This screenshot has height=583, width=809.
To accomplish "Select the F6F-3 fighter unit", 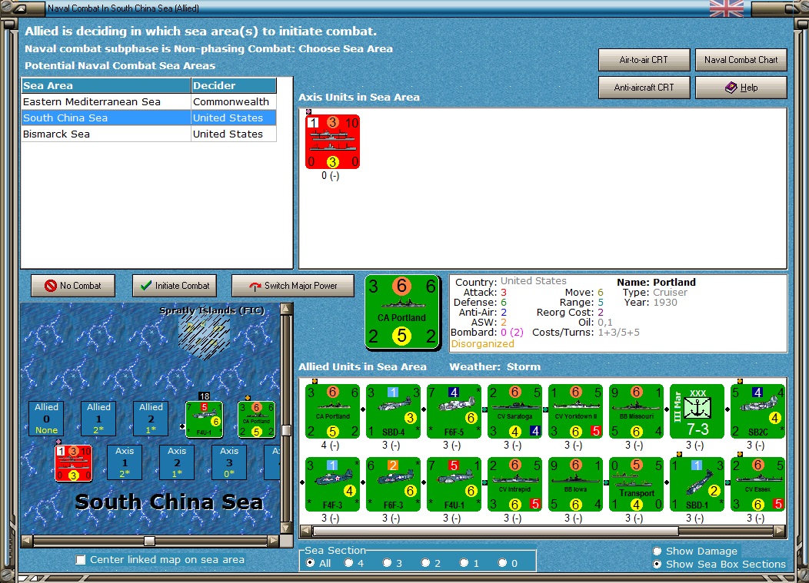I will [393, 485].
